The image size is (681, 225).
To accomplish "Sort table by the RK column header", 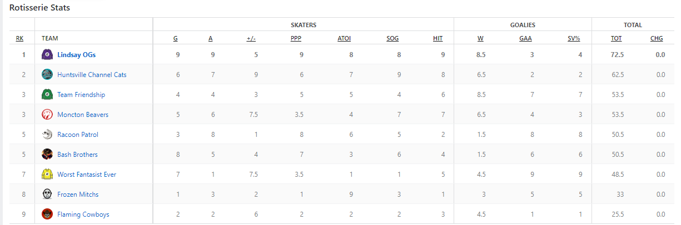I will [x=20, y=39].
